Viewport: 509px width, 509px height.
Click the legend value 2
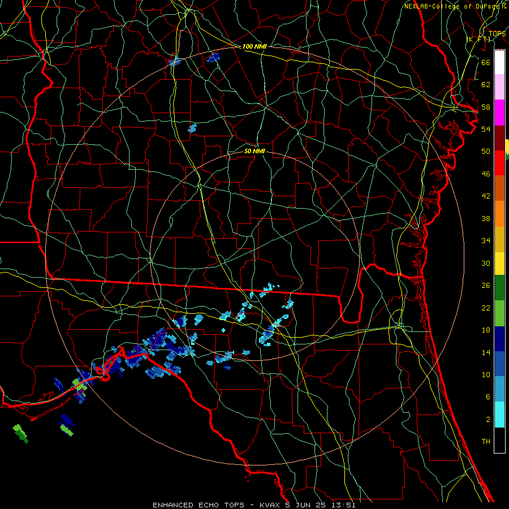click(488, 420)
